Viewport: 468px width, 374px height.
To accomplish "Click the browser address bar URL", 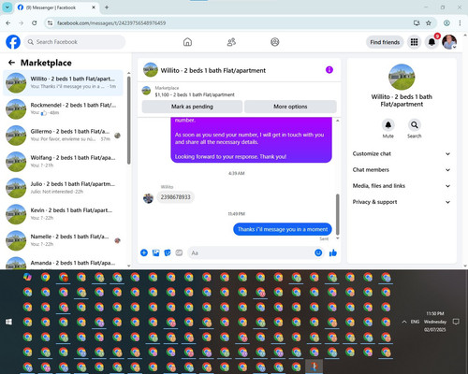I will [111, 23].
